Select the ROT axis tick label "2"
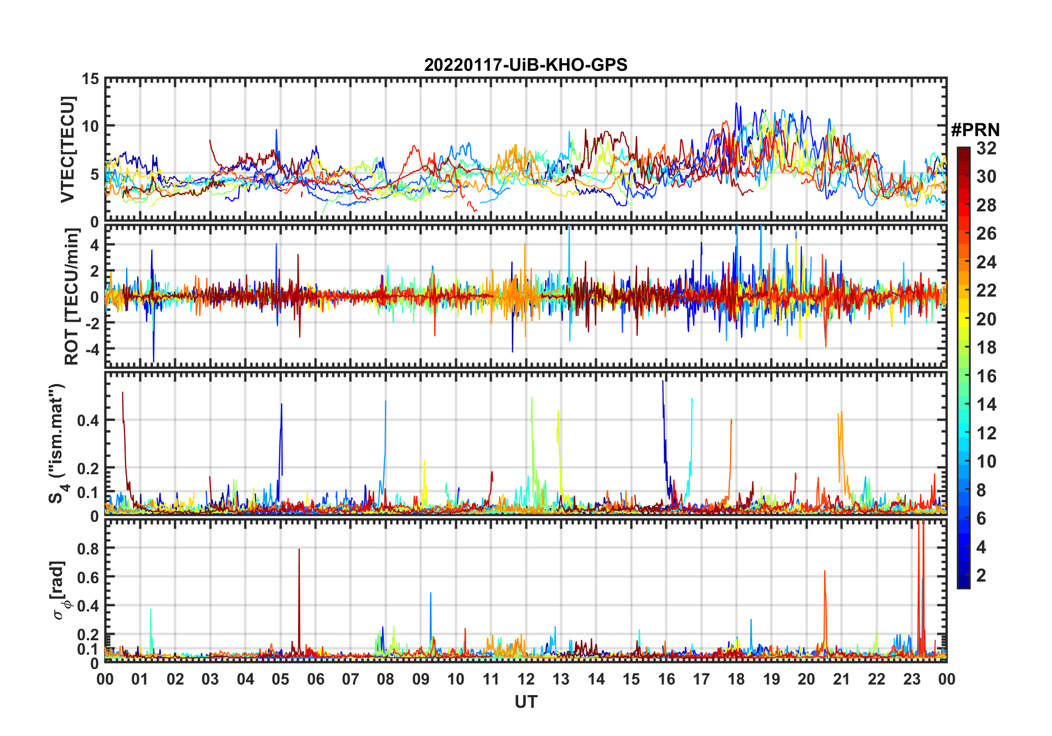 pyautogui.click(x=95, y=271)
